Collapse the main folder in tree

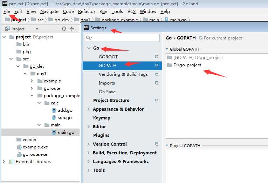pyautogui.click(x=39, y=125)
